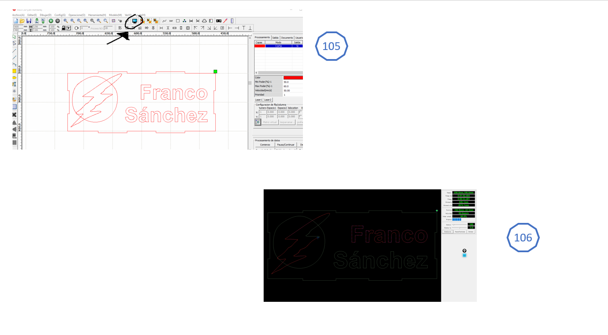Click the slider beside the 100 value
Image resolution: width=608 pixels, height=335 pixels.
point(460,224)
